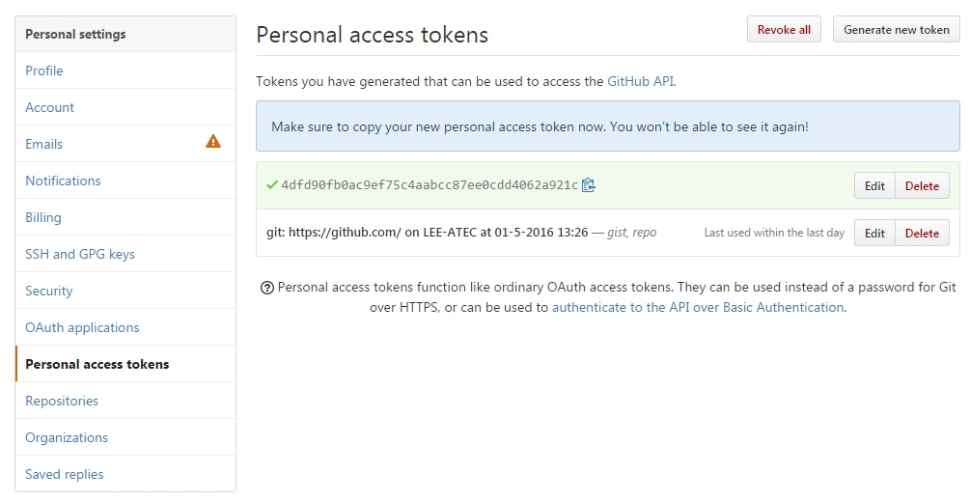The width and height of the screenshot is (970, 501).
Task: Go to OAuth applications
Action: pyautogui.click(x=82, y=327)
